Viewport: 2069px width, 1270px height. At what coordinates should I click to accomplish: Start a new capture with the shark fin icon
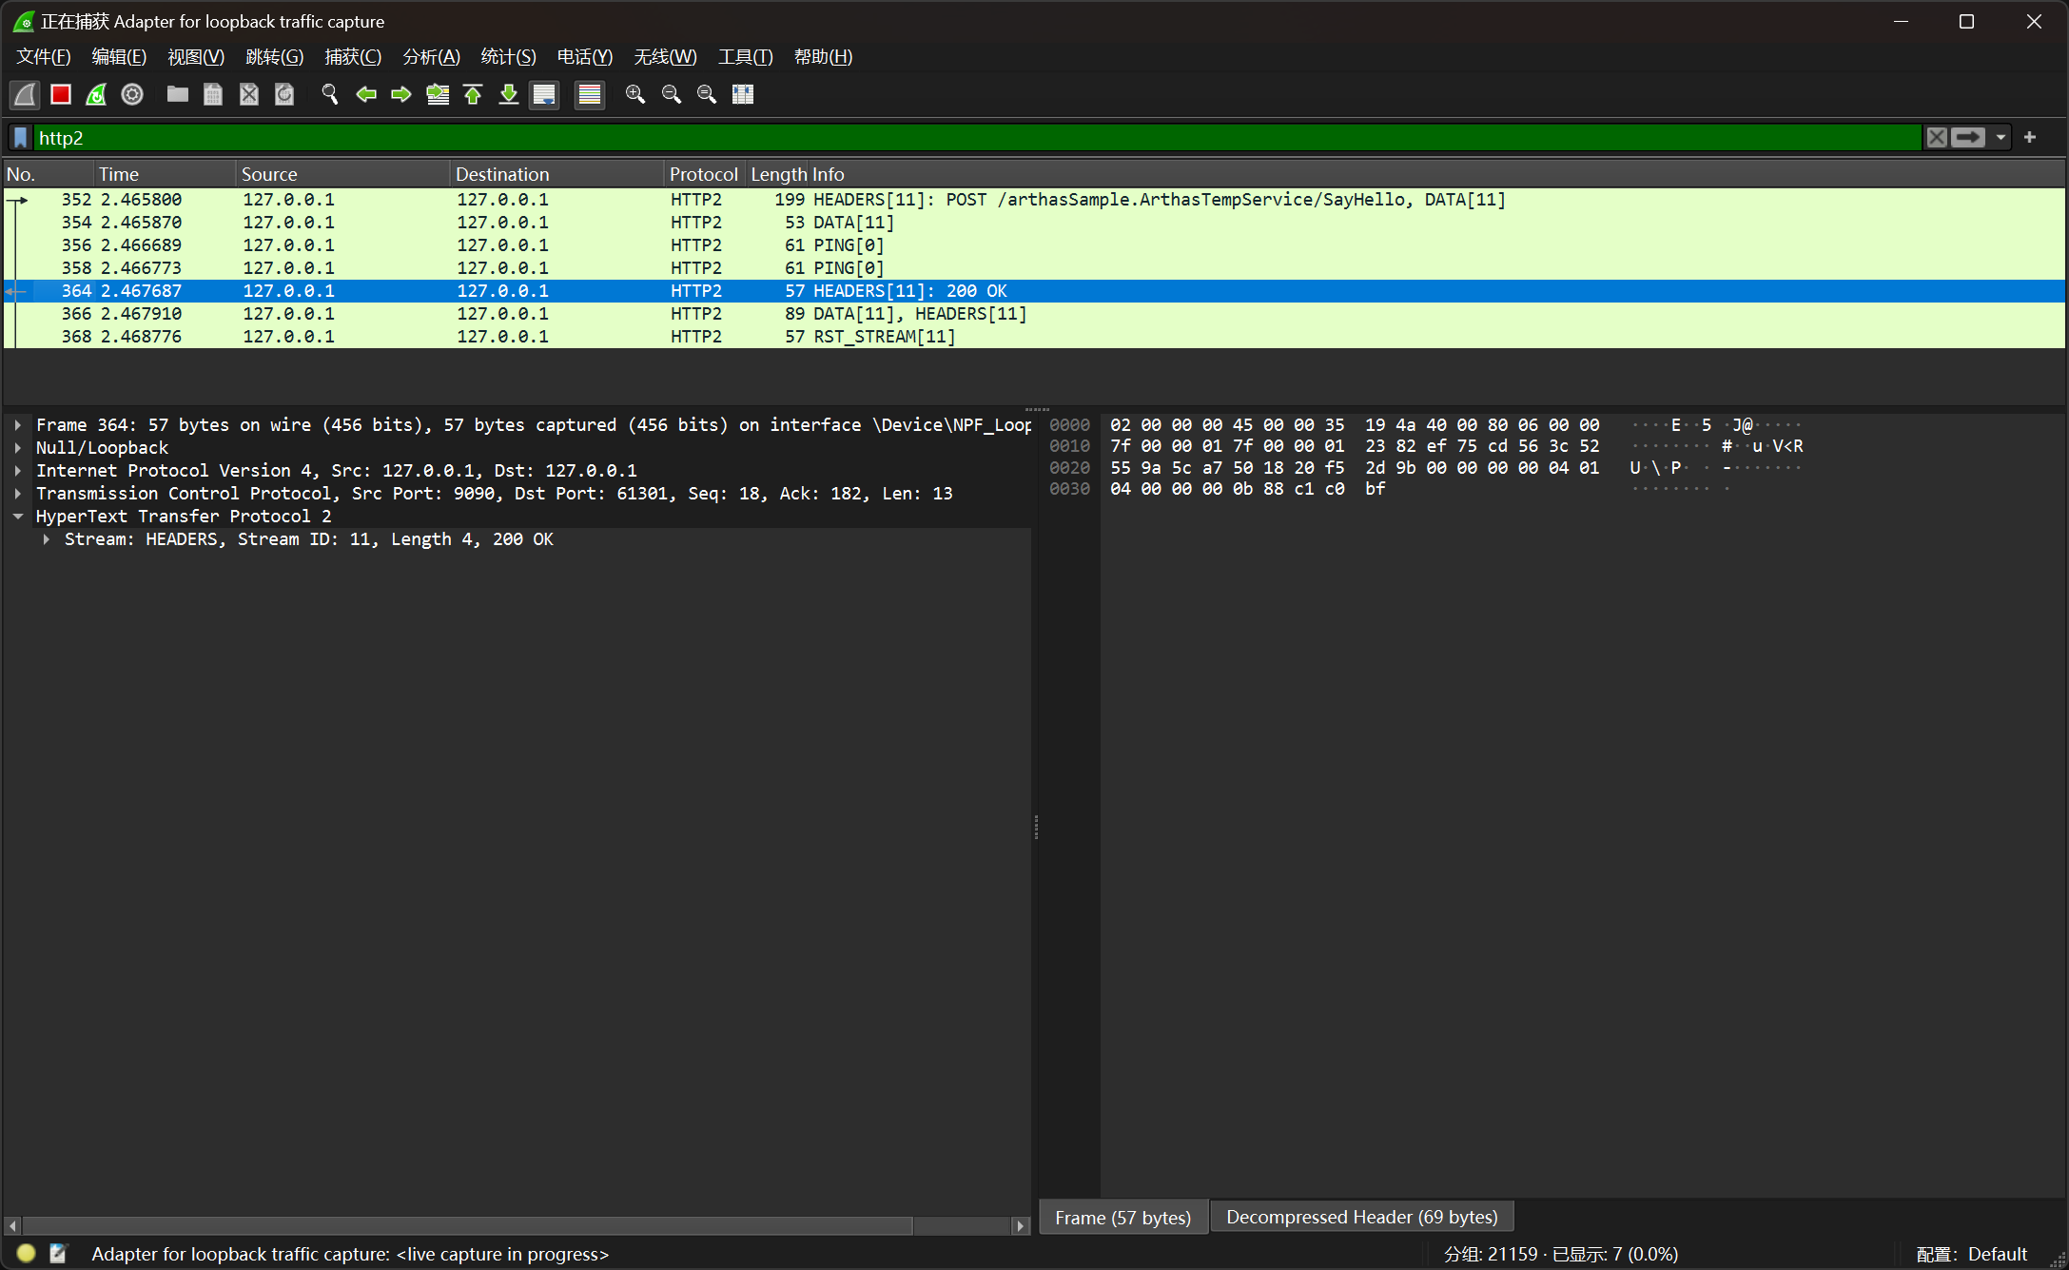(25, 94)
